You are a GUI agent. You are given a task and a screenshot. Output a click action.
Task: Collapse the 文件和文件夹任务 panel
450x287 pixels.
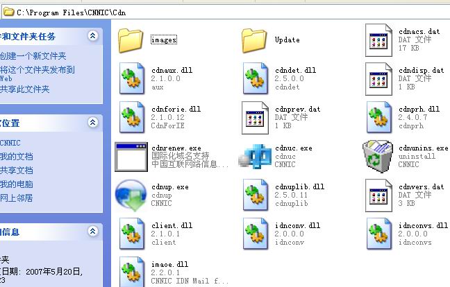tap(92, 36)
